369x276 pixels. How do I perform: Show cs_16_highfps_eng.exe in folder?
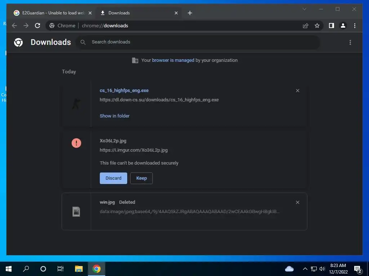click(x=115, y=116)
